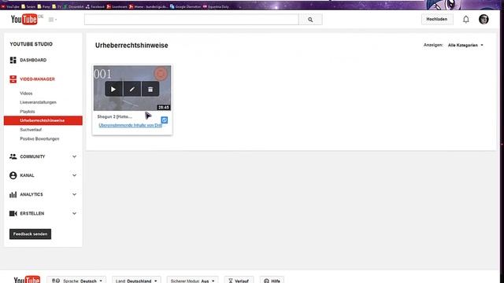Click the Dashboard grid icon
Viewport: 504px width, 283px height.
13,60
